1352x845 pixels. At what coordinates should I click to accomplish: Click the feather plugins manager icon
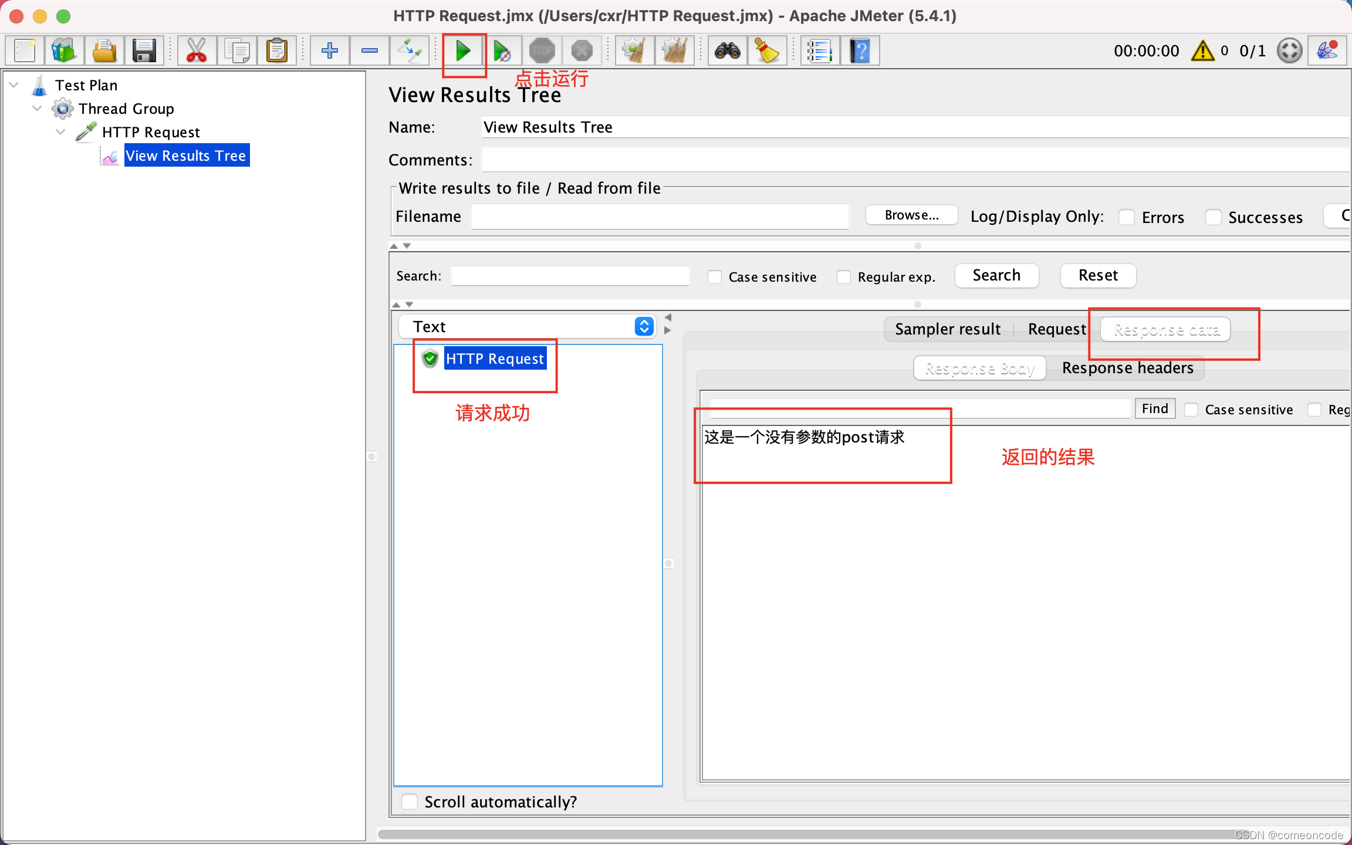pos(1327,50)
